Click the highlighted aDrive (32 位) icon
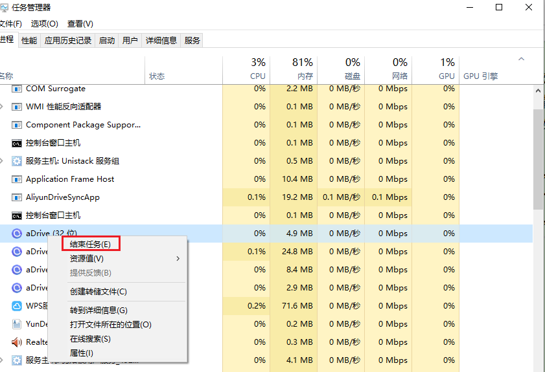Image resolution: width=545 pixels, height=372 pixels. point(17,234)
